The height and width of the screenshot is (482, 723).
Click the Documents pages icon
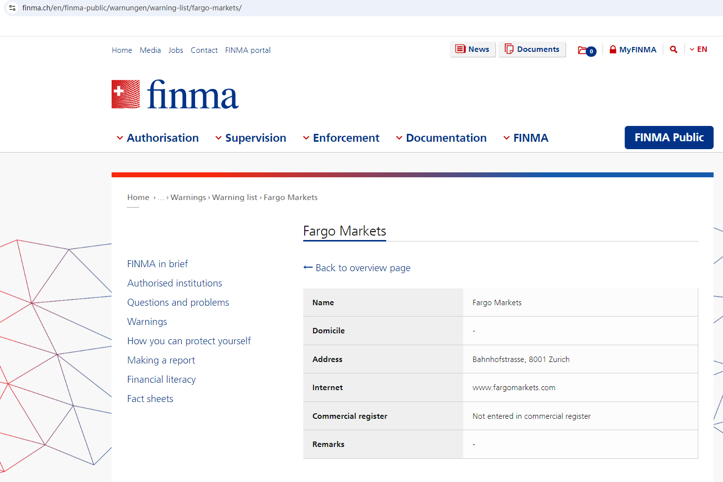(x=509, y=49)
